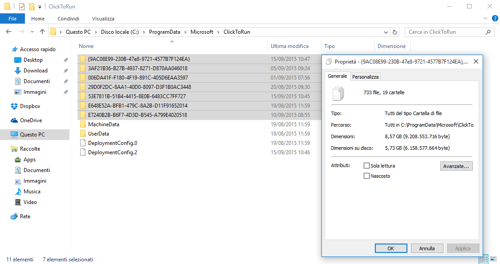Click the New folder quick access icon

coord(32,6)
